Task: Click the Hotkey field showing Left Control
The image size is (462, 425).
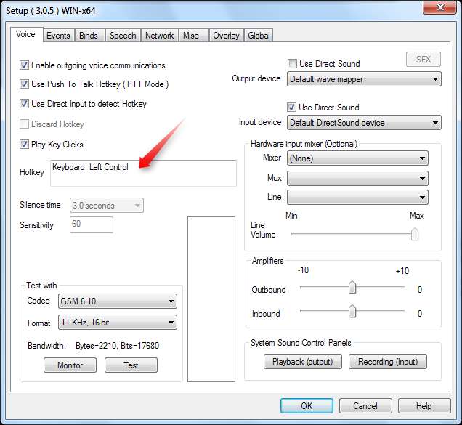Action: (x=143, y=174)
